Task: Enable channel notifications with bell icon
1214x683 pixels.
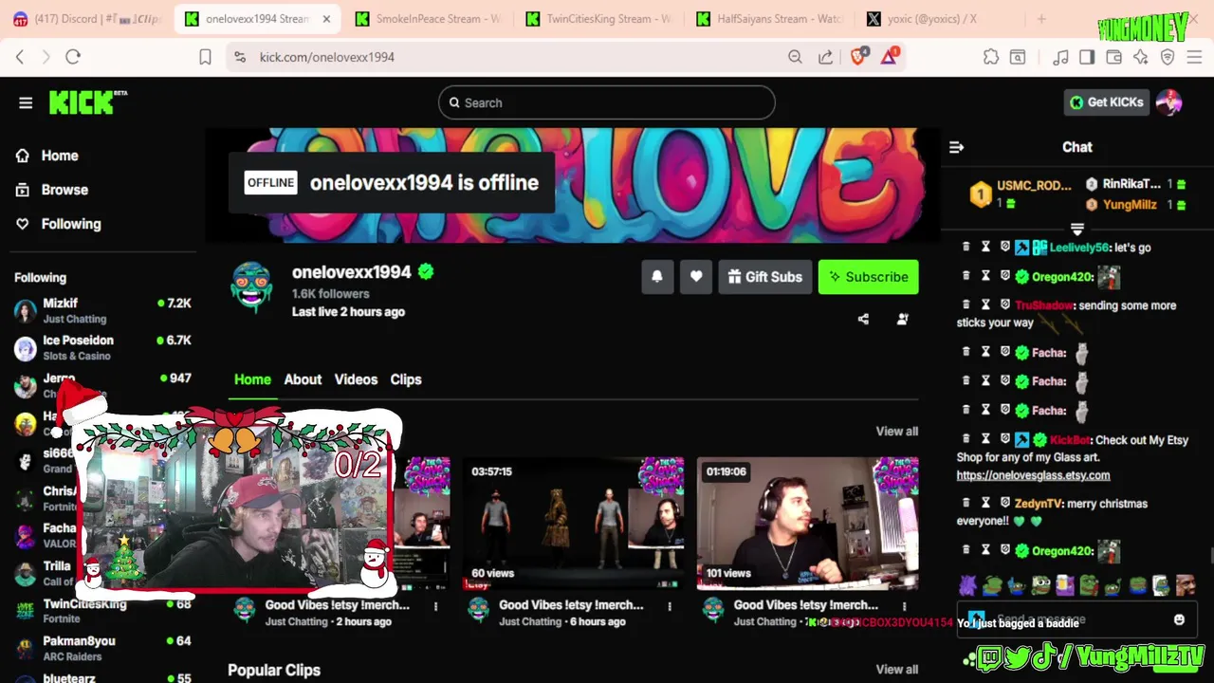Action: coord(657,277)
